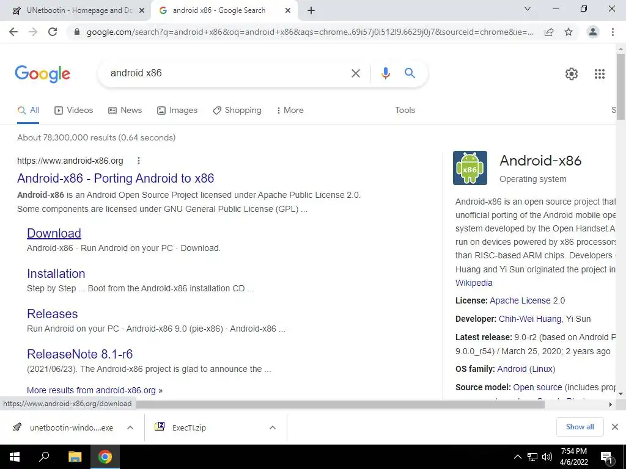Expand the More search categories menu
This screenshot has width=626, height=469.
pyautogui.click(x=290, y=110)
